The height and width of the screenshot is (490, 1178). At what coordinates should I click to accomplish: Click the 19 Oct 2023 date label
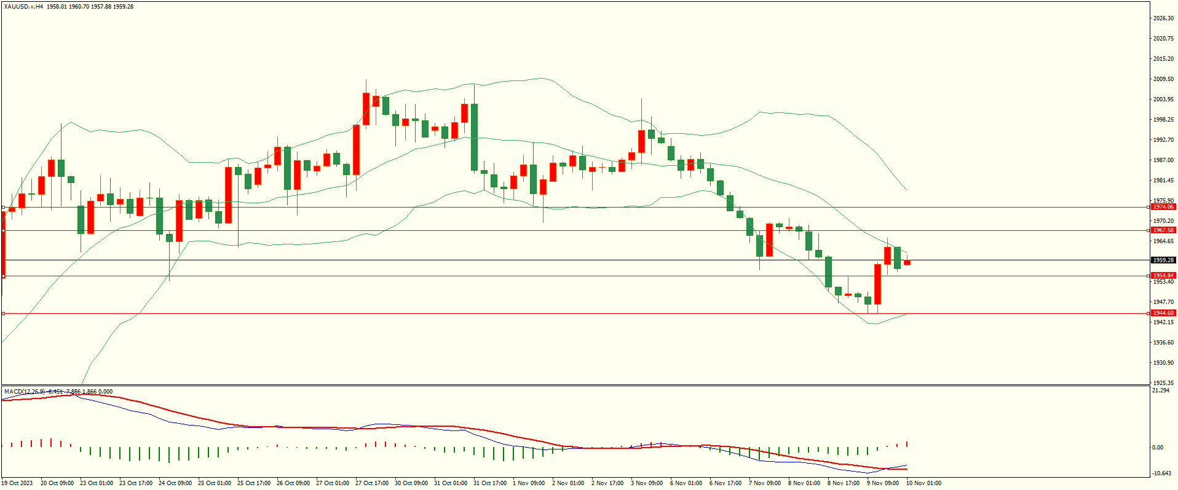click(17, 483)
